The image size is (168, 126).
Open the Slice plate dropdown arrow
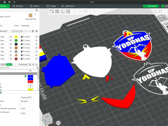click(144, 6)
